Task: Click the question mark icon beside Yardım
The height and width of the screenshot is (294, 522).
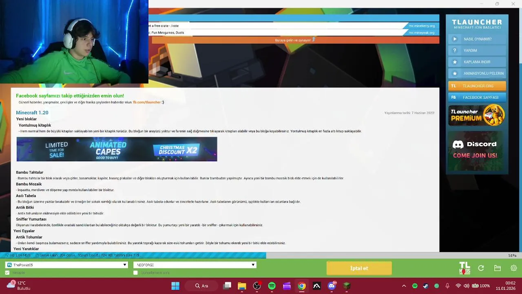Action: [455, 51]
